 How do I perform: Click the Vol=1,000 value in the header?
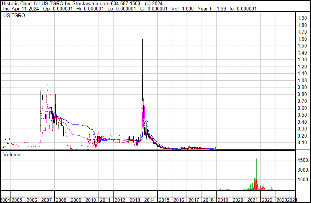pyautogui.click(x=182, y=9)
